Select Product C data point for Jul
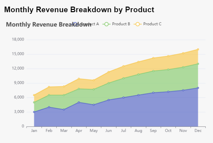This screenshot has height=143, width=213. (124, 66)
